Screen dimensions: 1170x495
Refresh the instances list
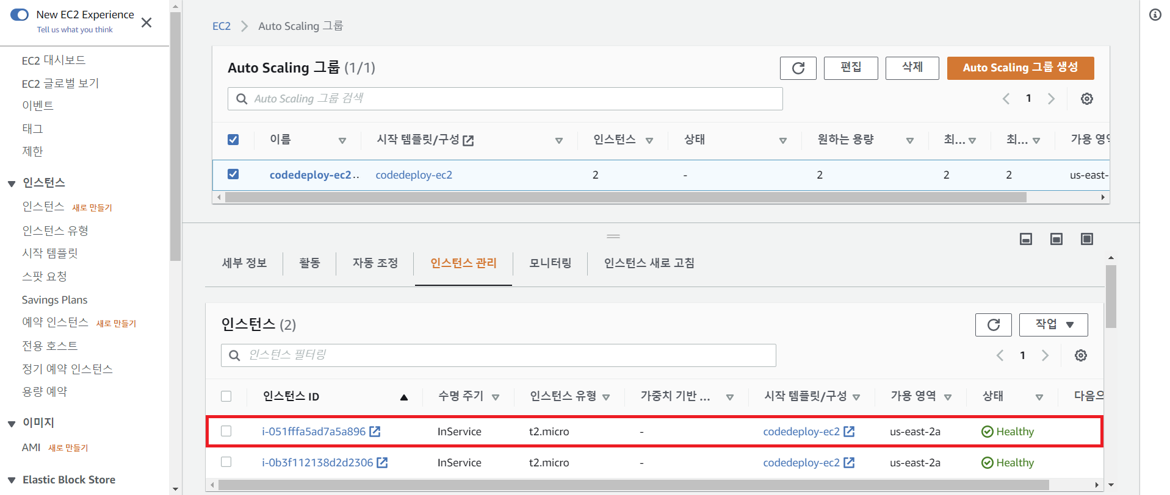point(993,325)
